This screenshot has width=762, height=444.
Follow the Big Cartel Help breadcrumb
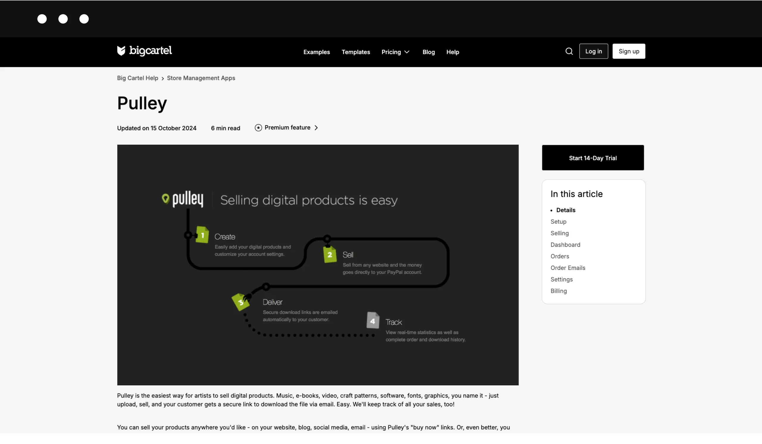[138, 78]
